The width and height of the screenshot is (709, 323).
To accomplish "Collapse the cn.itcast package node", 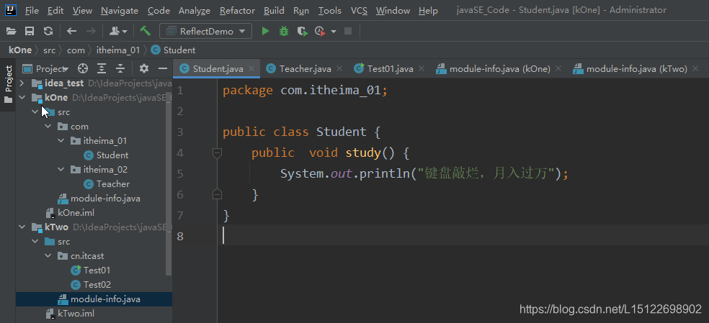I will tap(48, 256).
